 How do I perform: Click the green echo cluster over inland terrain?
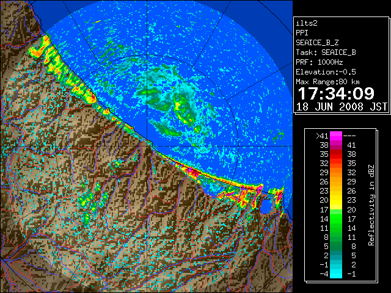coord(93,202)
